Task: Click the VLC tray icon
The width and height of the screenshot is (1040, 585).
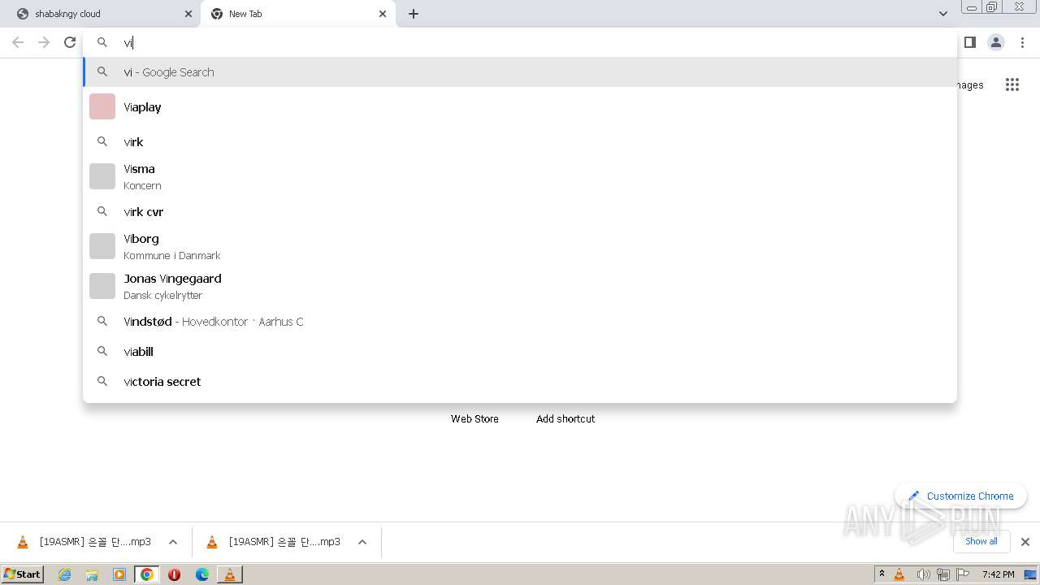Action: click(899, 574)
